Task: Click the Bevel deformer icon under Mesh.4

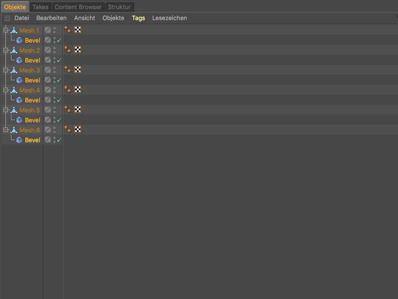Action: pyautogui.click(x=19, y=100)
